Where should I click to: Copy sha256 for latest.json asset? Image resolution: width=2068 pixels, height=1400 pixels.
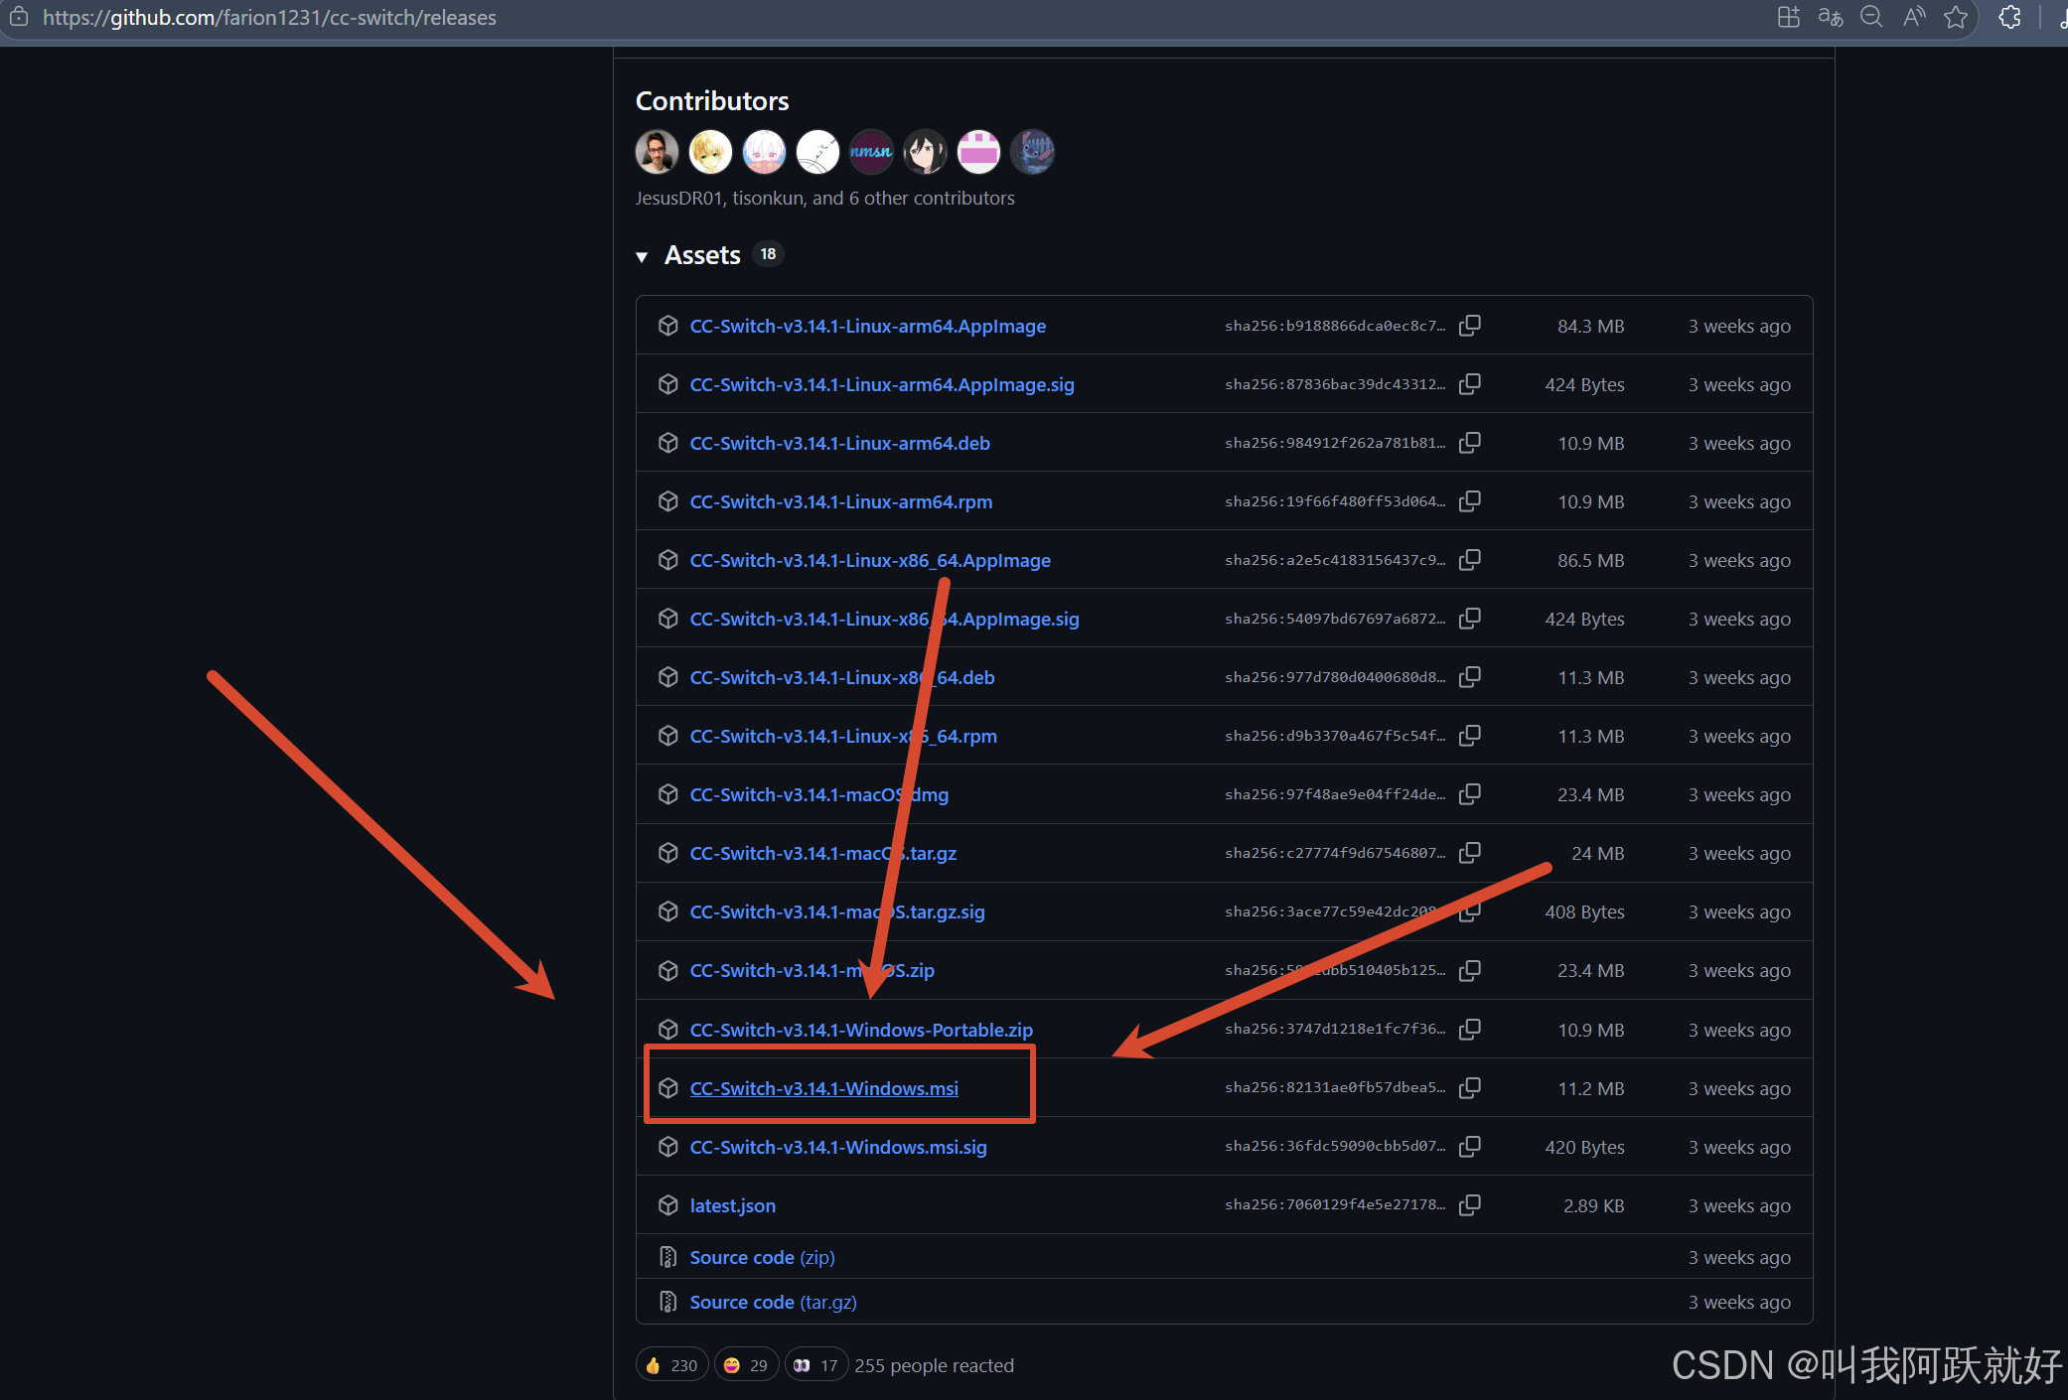coord(1470,1205)
